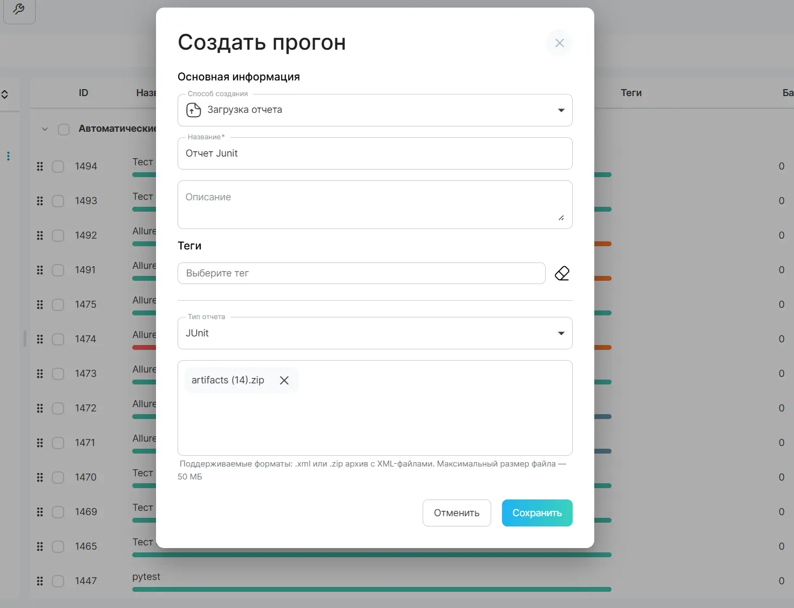Open the wrench tool icon top-left
Viewport: 794px width, 608px height.
18,9
